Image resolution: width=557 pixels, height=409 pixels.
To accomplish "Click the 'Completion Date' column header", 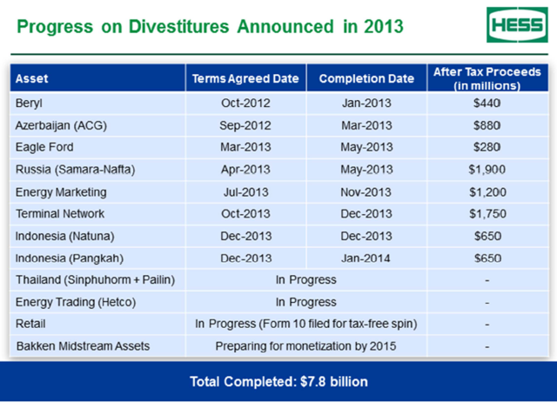I will tap(366, 78).
